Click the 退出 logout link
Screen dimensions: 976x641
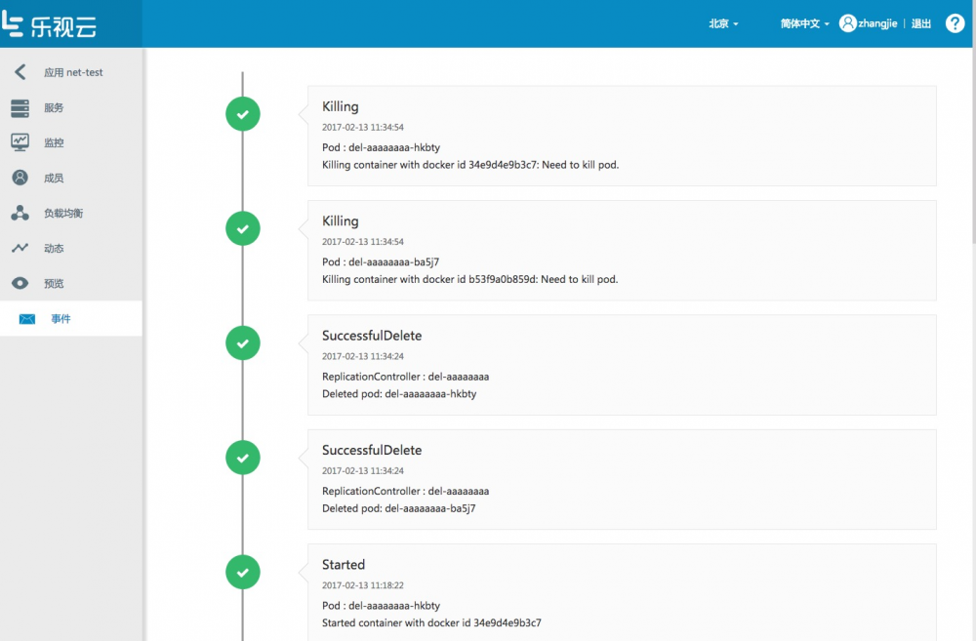(x=921, y=23)
